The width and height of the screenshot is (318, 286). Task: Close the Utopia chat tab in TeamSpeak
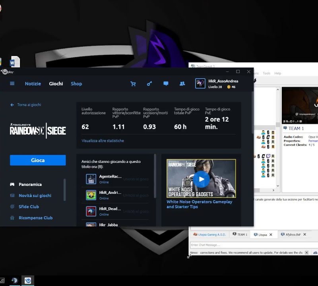pyautogui.click(x=271, y=235)
